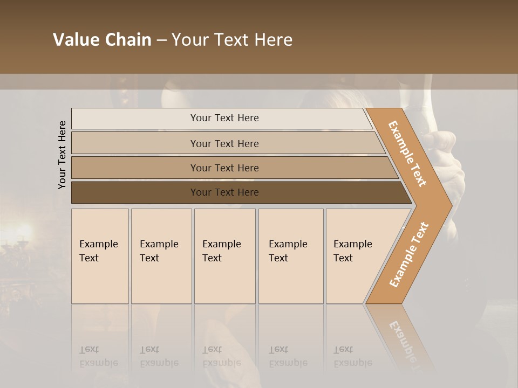Click the mirrored text beneath the third box

221,356
